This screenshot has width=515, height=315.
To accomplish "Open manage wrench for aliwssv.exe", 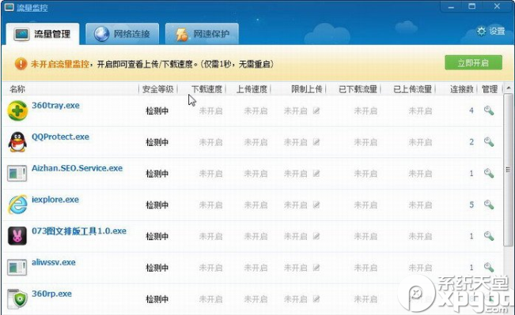I will tap(489, 268).
